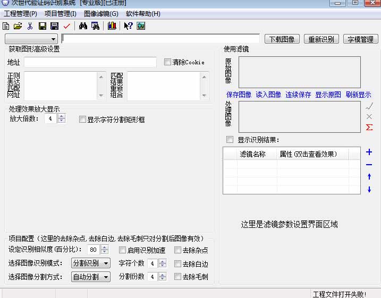This screenshot has height=298, width=381.
Task: Click the scissors cut icon
Action: 30,26
